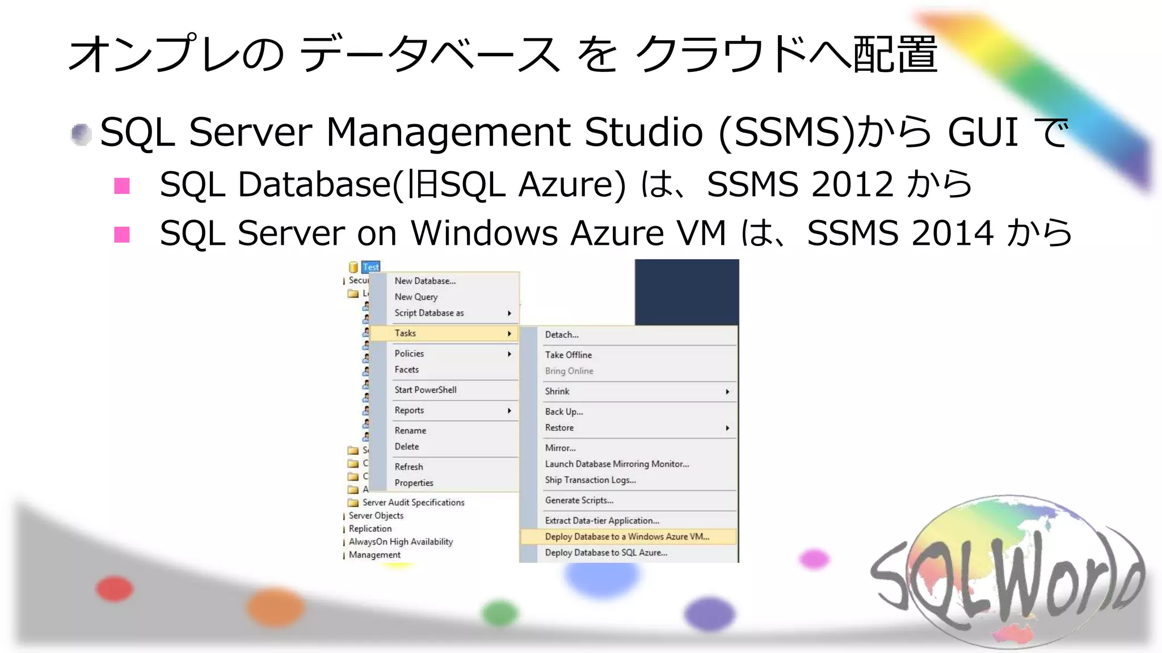Click the Shrink submenu arrow
The image size is (1162, 653).
pos(727,392)
